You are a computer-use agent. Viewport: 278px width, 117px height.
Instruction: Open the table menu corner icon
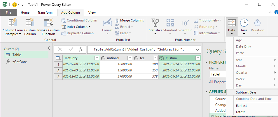(x=58, y=58)
